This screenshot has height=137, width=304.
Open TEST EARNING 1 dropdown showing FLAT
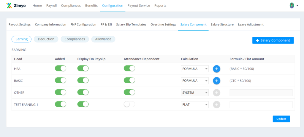(195, 105)
